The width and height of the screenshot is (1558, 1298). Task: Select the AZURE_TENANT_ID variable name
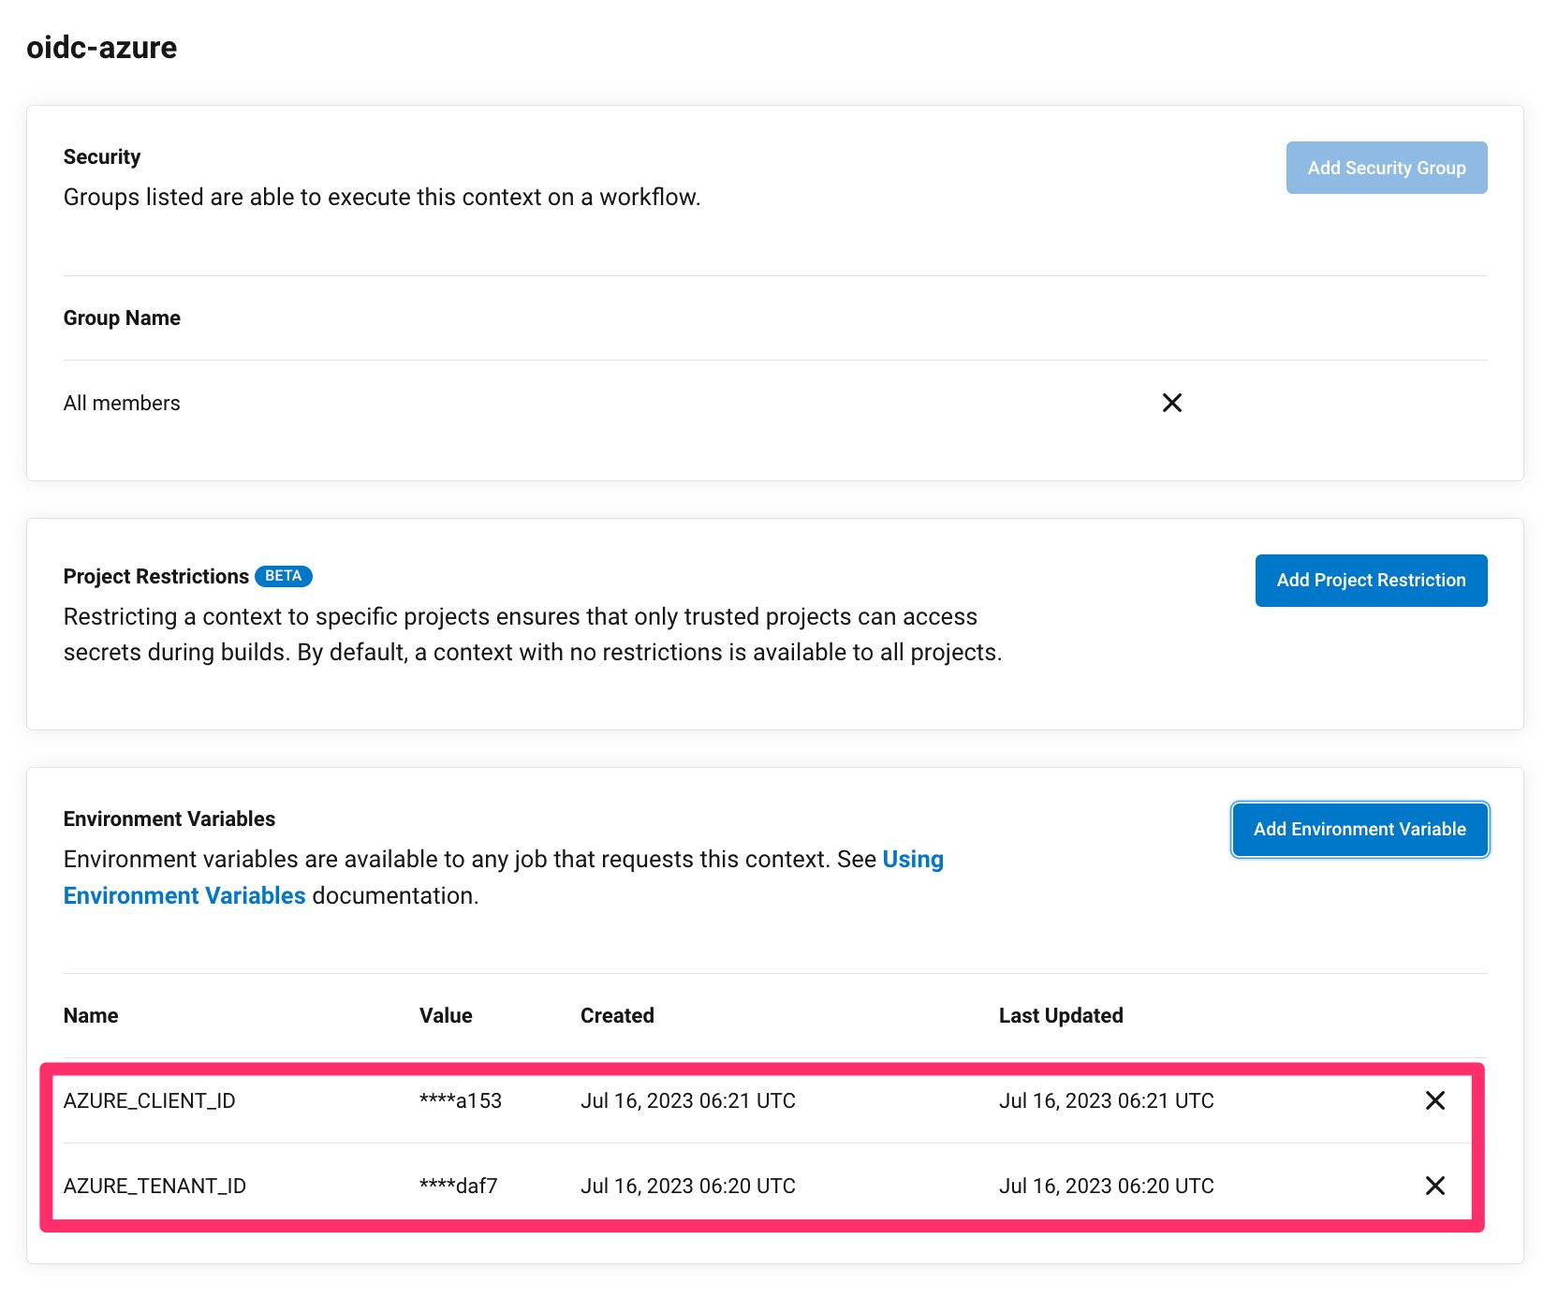pyautogui.click(x=154, y=1186)
